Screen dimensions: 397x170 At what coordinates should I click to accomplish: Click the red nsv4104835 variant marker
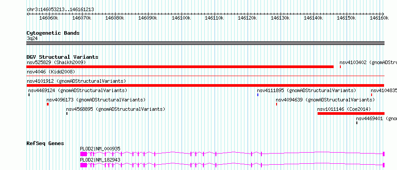tap(372, 95)
